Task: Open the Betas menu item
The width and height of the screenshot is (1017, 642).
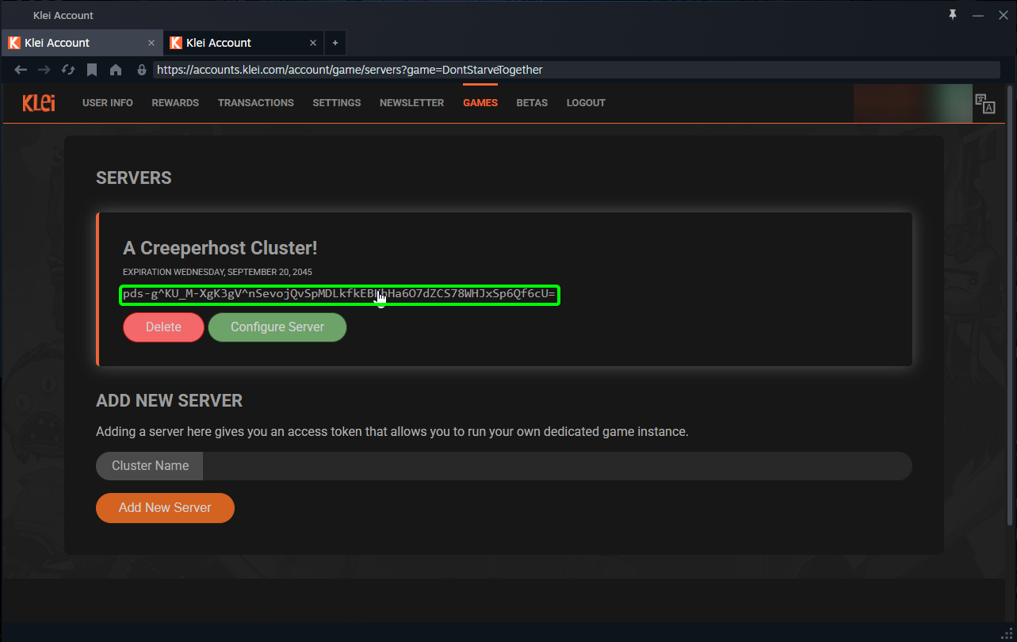Action: [x=532, y=103]
